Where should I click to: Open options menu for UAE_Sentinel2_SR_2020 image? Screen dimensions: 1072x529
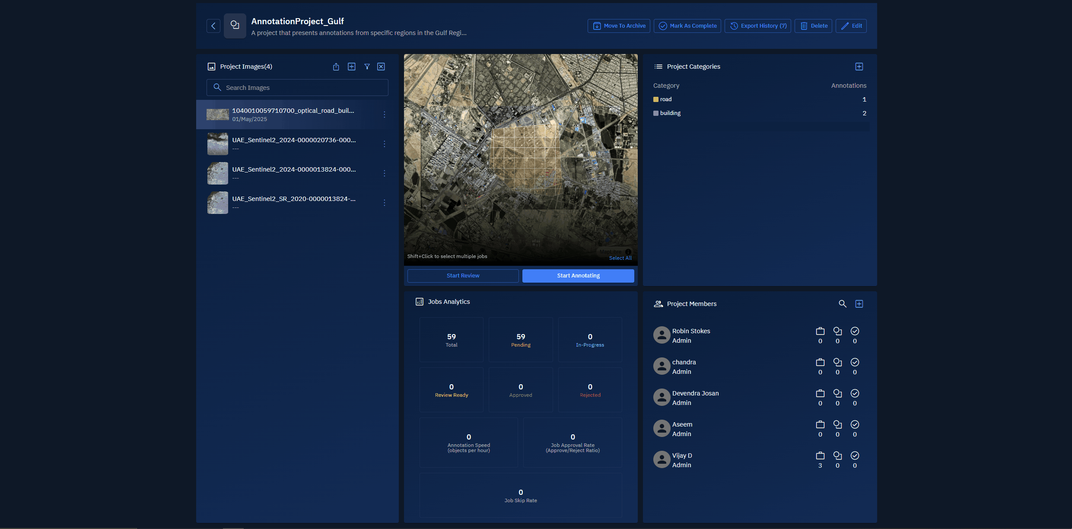384,203
